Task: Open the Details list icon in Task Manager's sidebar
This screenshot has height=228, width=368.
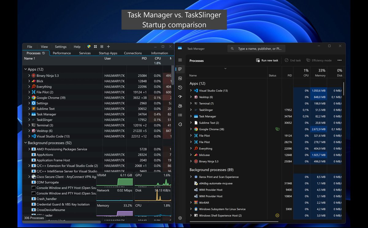Action: (x=180, y=115)
